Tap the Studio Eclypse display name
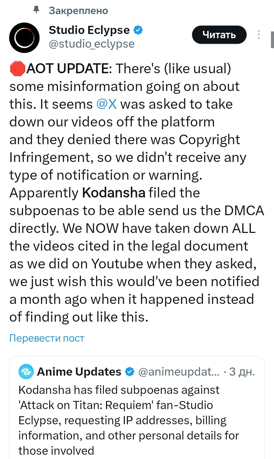274x459 pixels. 89,30
